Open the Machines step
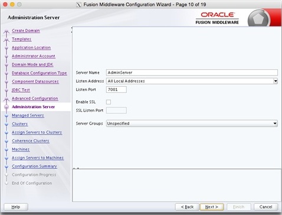The image size is (282, 215). click(21, 149)
